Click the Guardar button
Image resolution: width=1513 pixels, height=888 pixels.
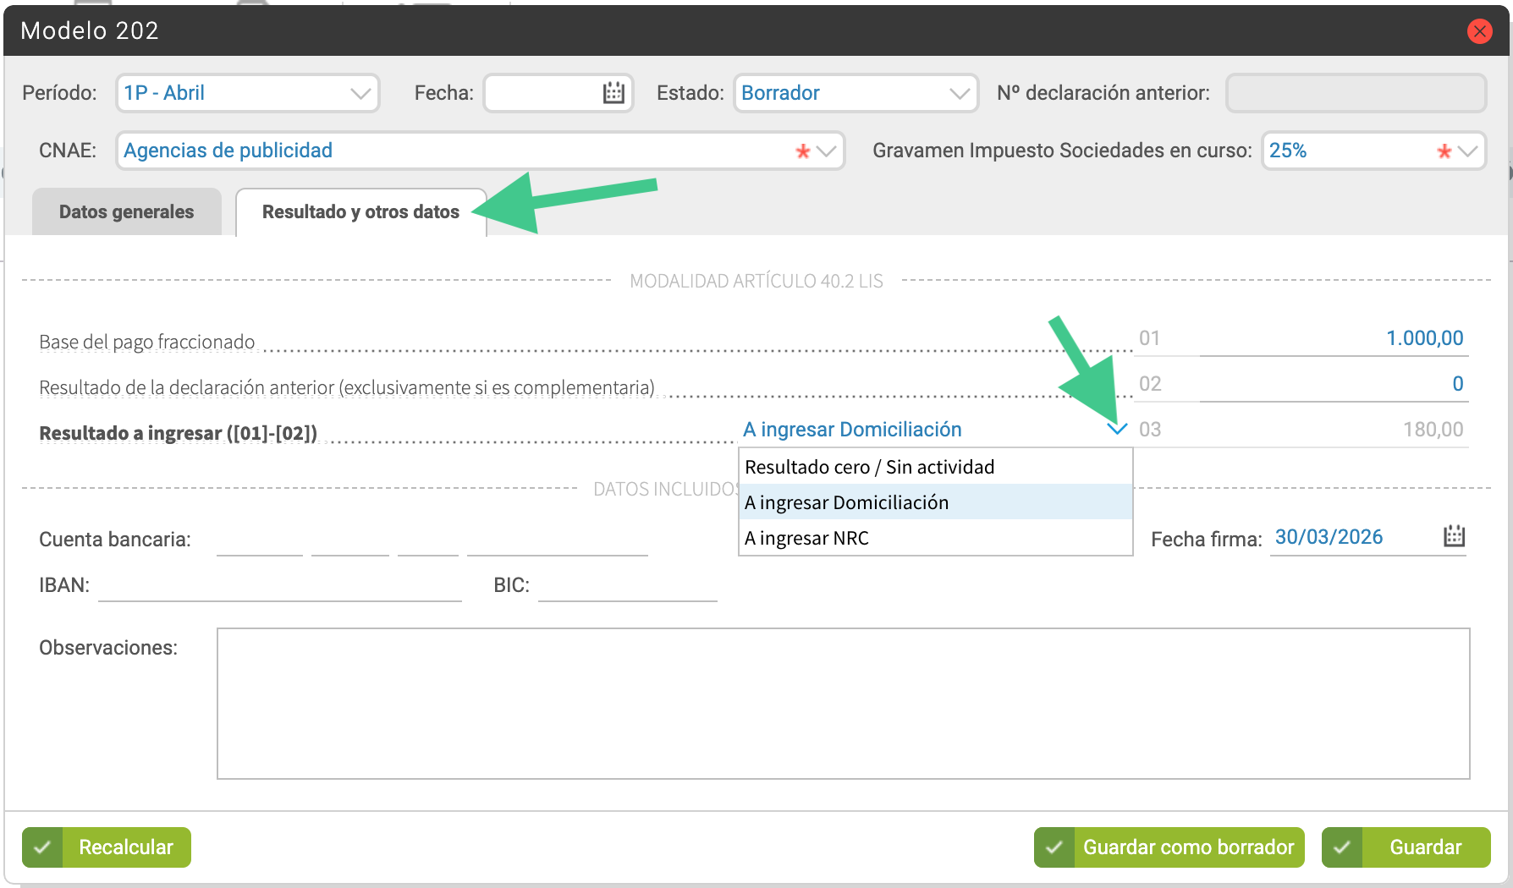(x=1406, y=847)
